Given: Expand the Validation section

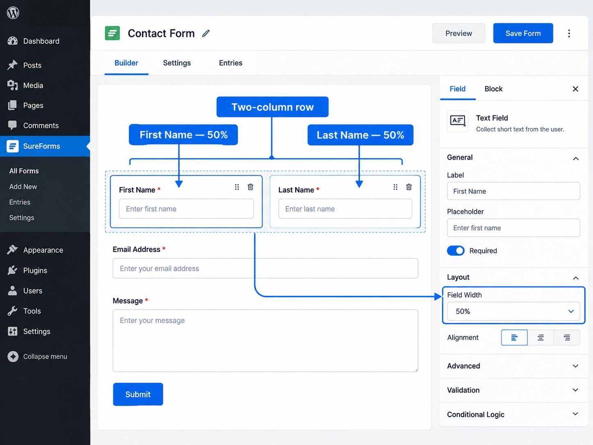Looking at the screenshot, I should pos(514,390).
